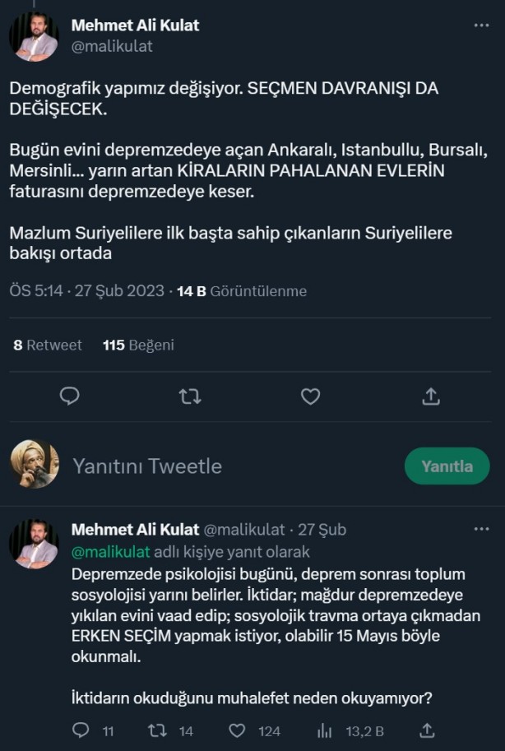Click the analytics bar chart icon on the reply

324,730
